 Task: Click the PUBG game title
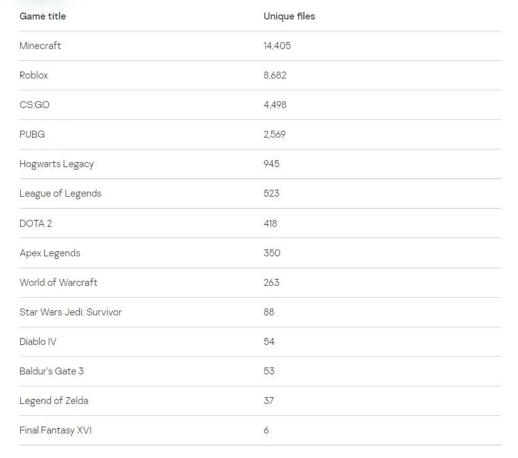point(32,134)
